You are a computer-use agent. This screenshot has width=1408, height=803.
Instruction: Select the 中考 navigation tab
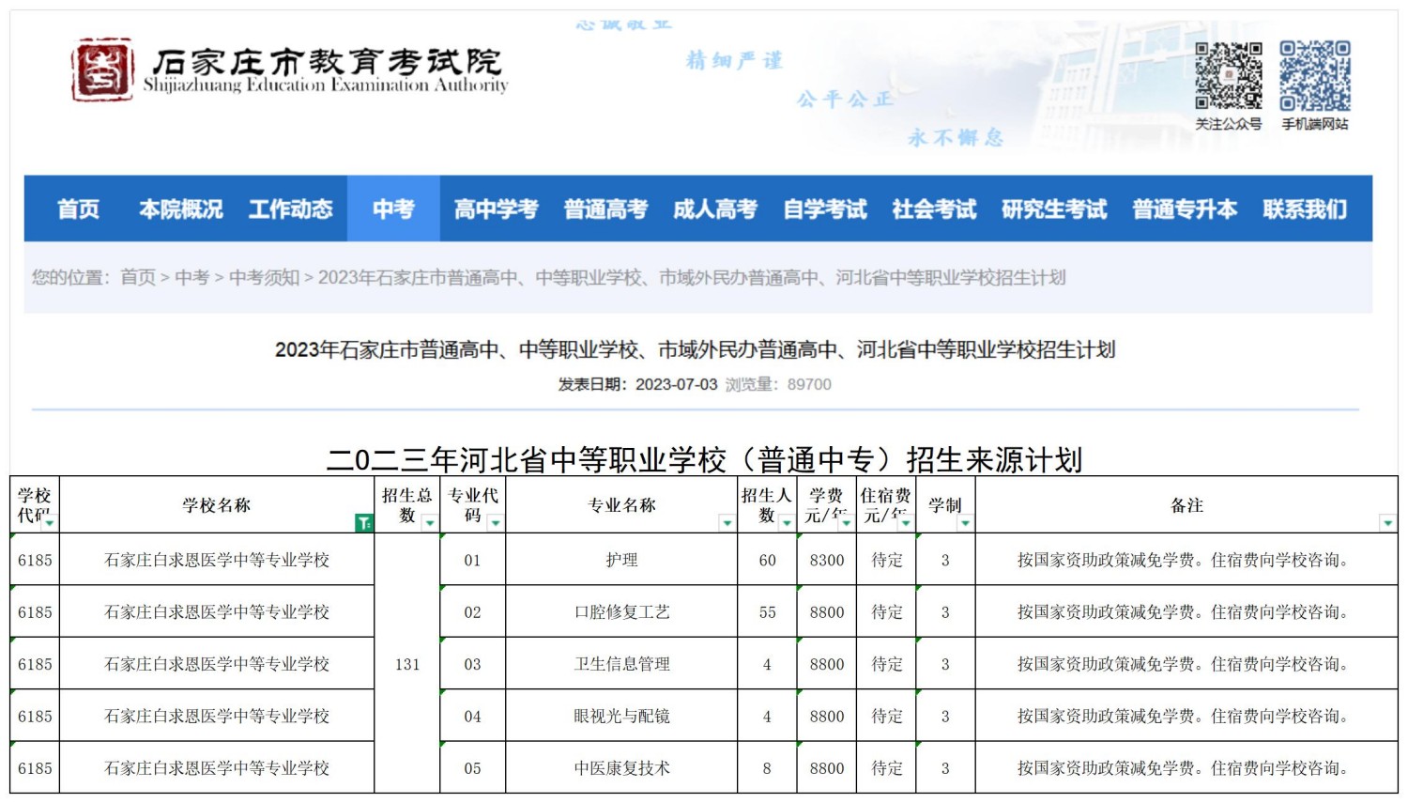pyautogui.click(x=392, y=208)
